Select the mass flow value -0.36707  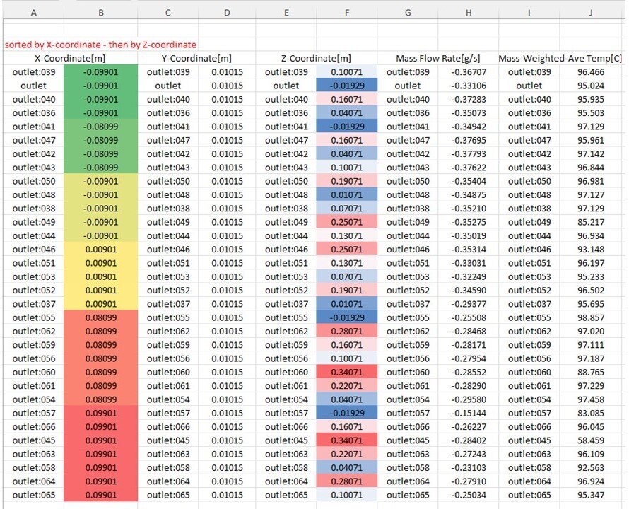point(469,72)
